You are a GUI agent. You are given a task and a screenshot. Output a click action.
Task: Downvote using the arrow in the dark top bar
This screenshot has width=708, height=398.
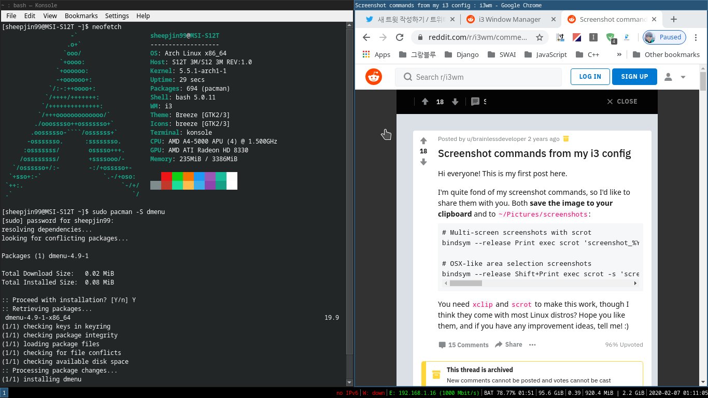coord(455,102)
